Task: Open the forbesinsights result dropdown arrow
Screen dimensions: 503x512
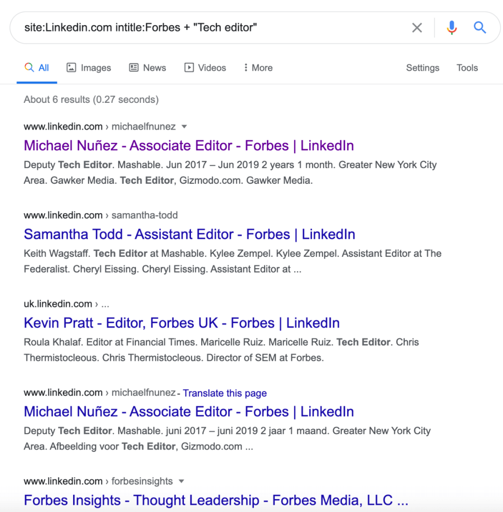Action: [x=182, y=481]
